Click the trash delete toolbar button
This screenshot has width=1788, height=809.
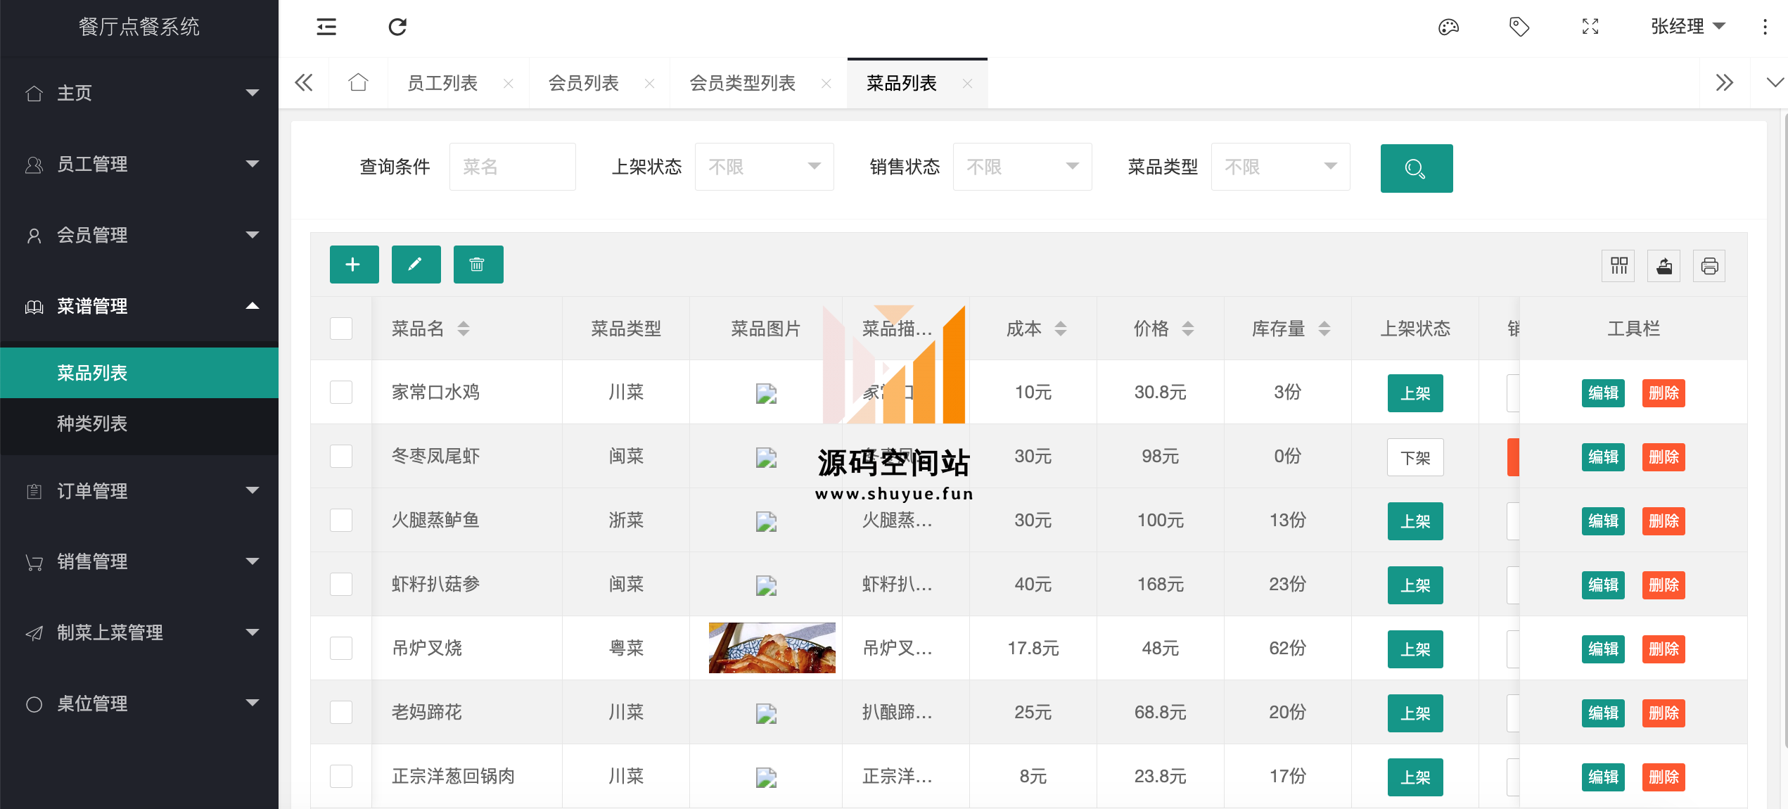[x=478, y=265]
